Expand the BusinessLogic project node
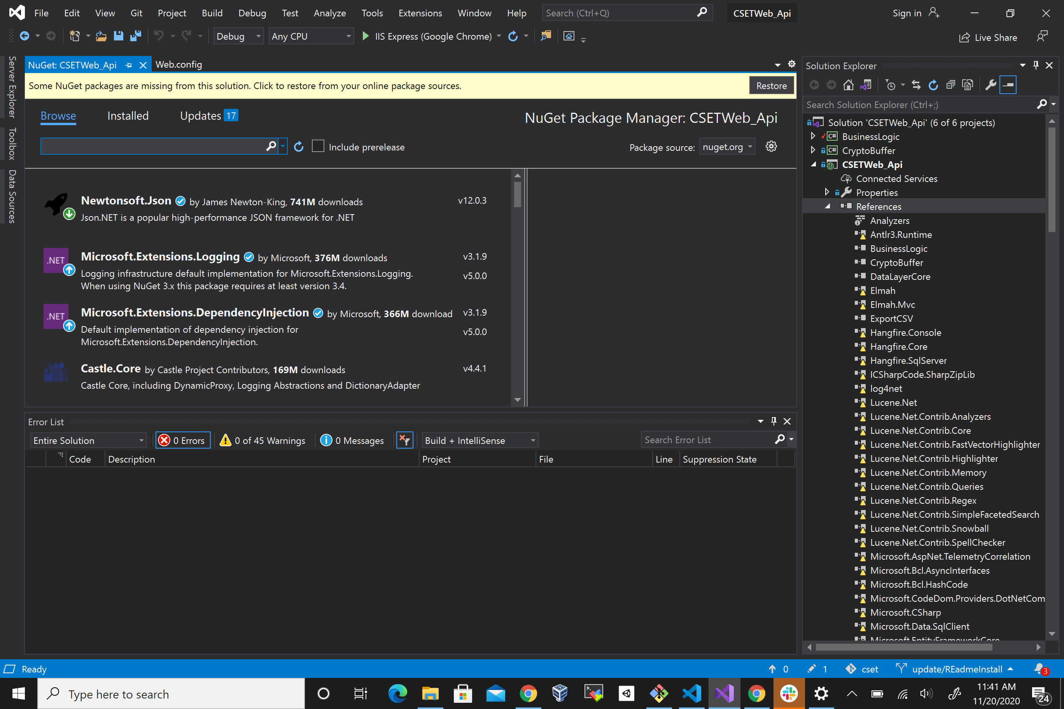This screenshot has width=1064, height=709. [x=813, y=136]
